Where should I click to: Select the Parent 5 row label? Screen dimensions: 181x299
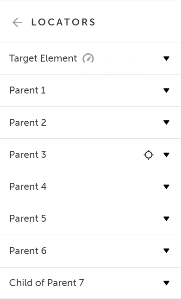(28, 218)
